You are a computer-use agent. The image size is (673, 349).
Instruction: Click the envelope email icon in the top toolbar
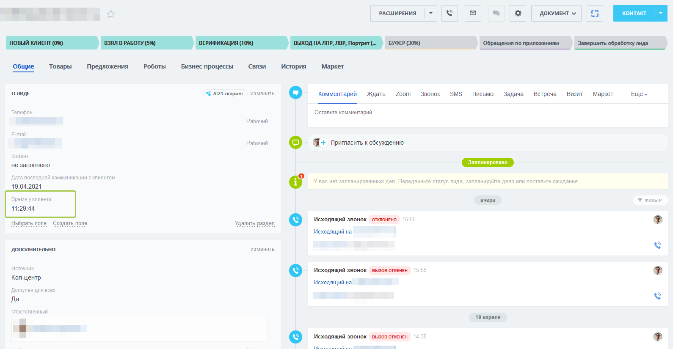point(473,14)
